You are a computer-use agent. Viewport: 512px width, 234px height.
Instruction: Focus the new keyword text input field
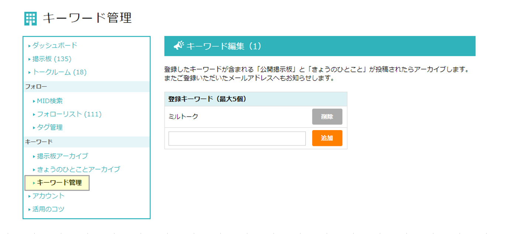(x=237, y=139)
